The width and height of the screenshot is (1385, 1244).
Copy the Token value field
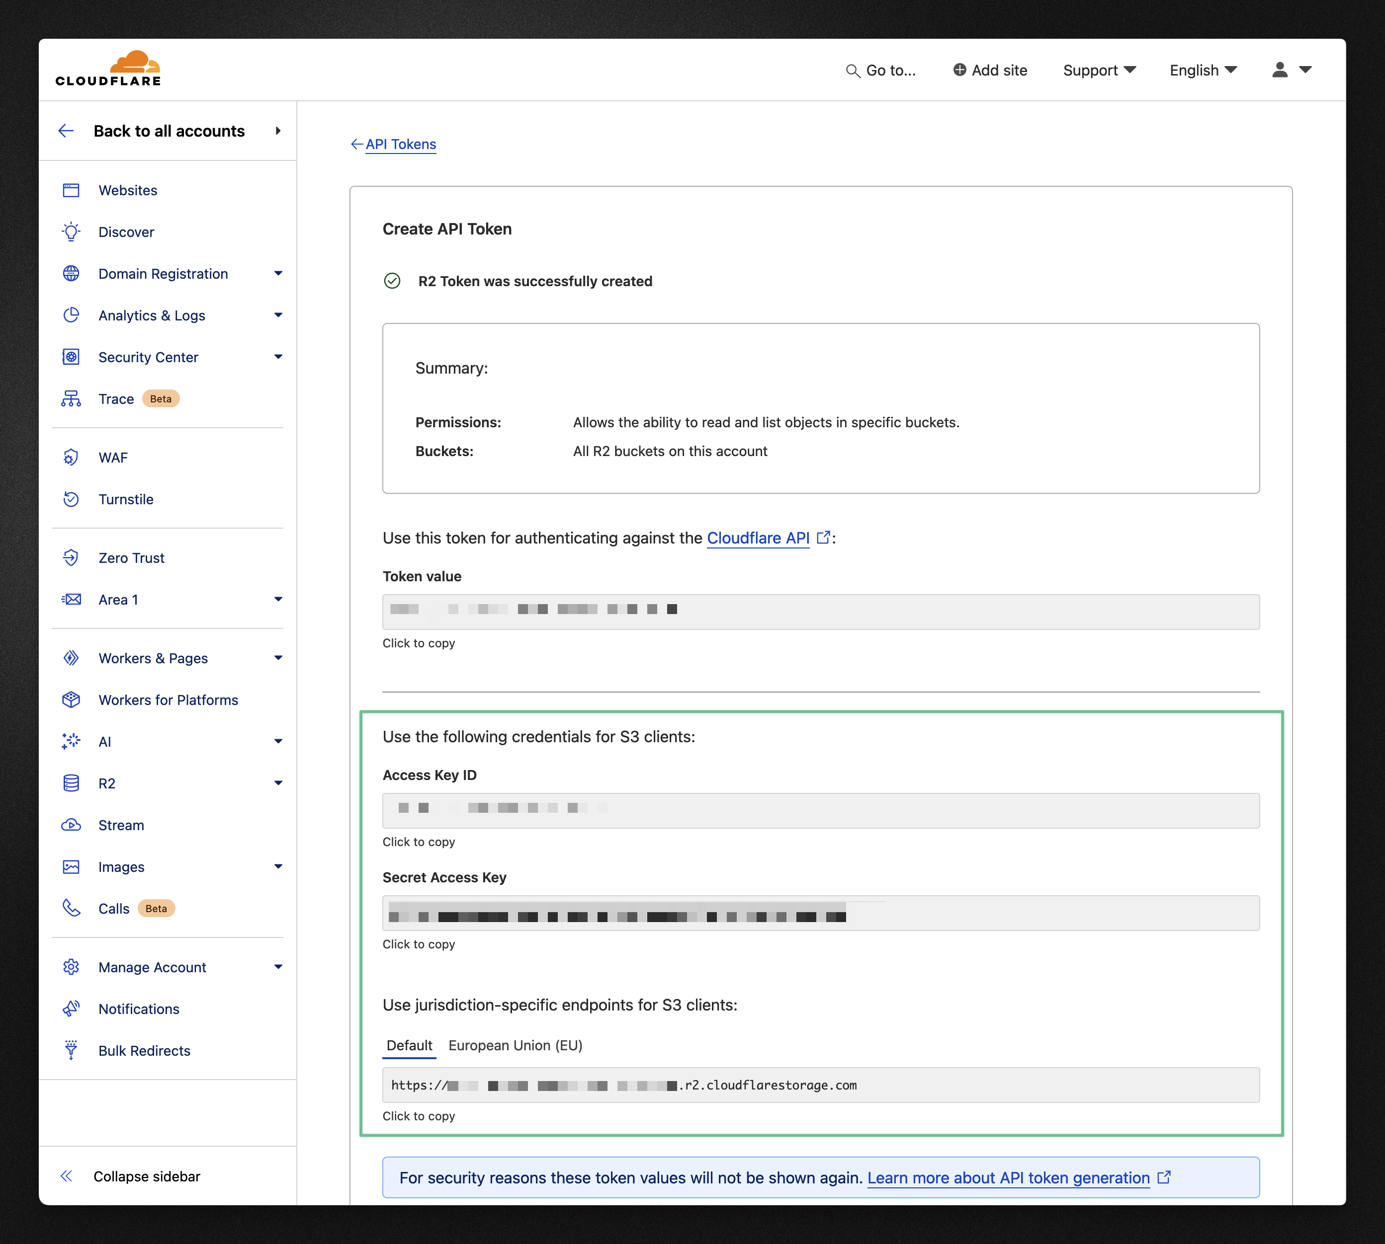pos(821,612)
